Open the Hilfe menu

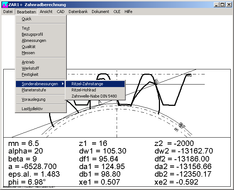point(128,12)
